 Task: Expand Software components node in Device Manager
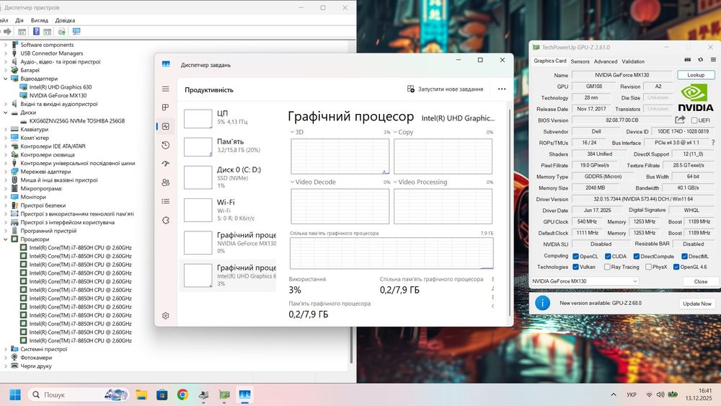pyautogui.click(x=6, y=45)
